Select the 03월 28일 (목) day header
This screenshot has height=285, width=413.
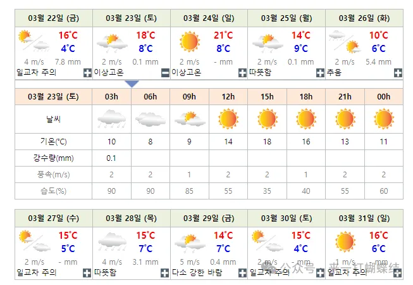tap(131, 218)
